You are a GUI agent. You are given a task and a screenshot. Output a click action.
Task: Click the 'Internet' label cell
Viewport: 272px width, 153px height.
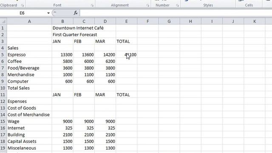click(29, 128)
